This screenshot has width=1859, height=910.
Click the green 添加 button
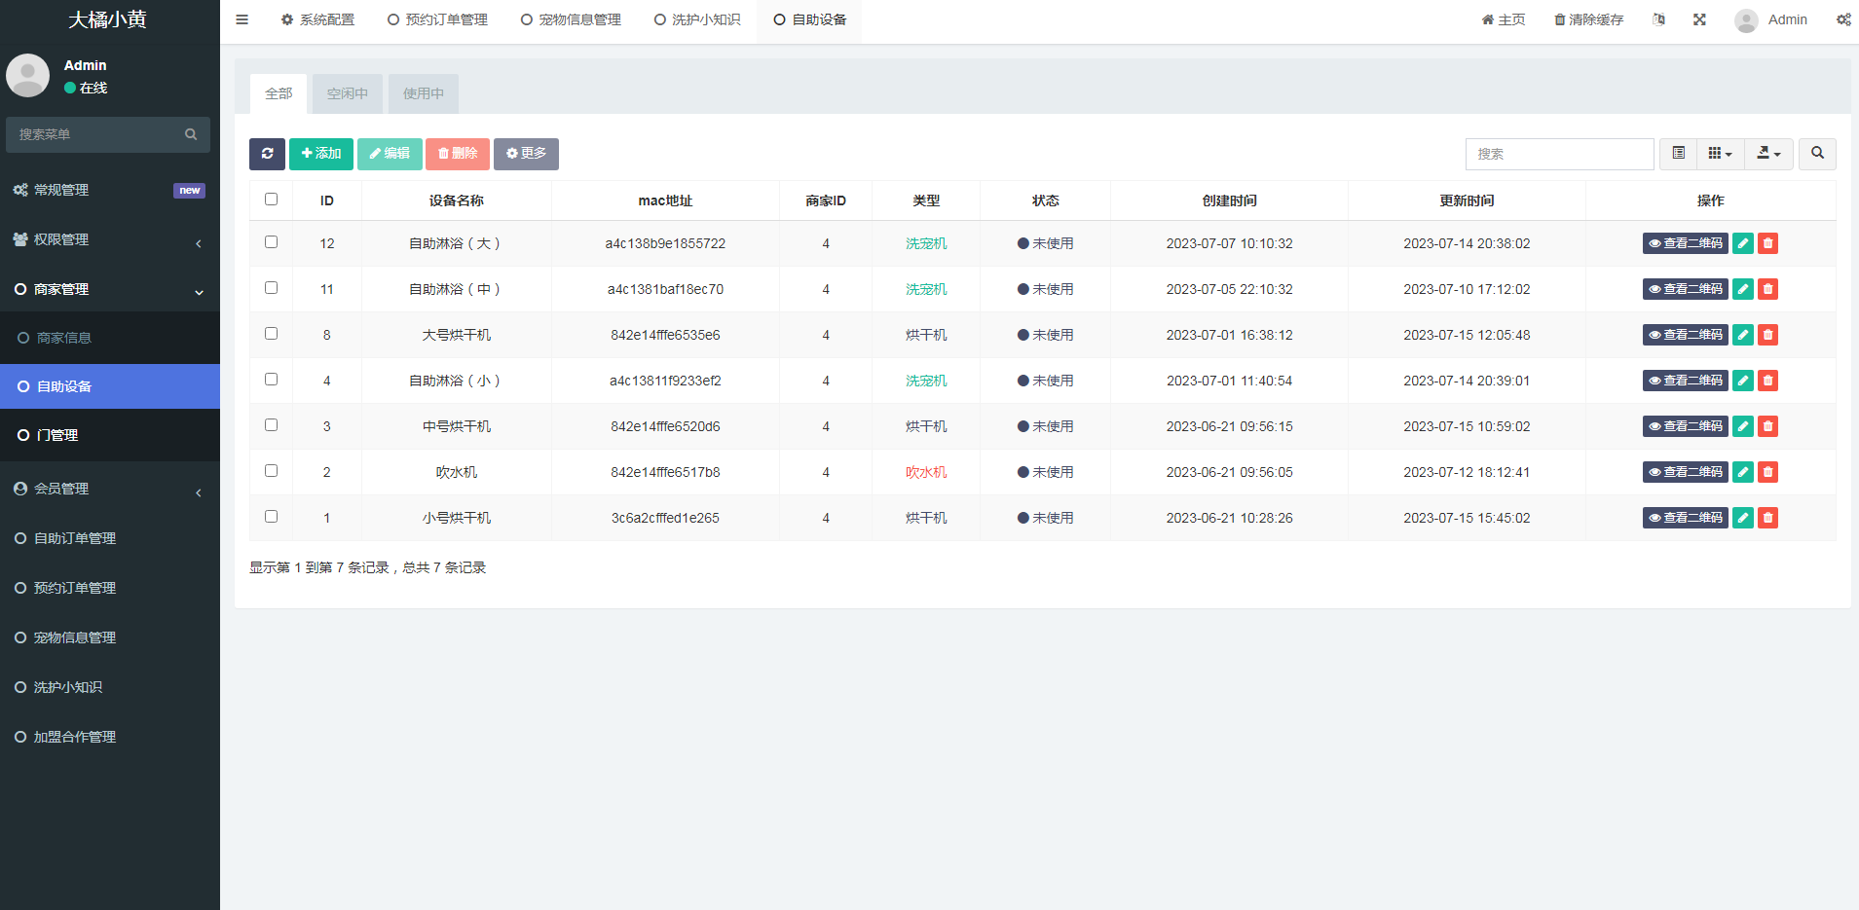(321, 154)
